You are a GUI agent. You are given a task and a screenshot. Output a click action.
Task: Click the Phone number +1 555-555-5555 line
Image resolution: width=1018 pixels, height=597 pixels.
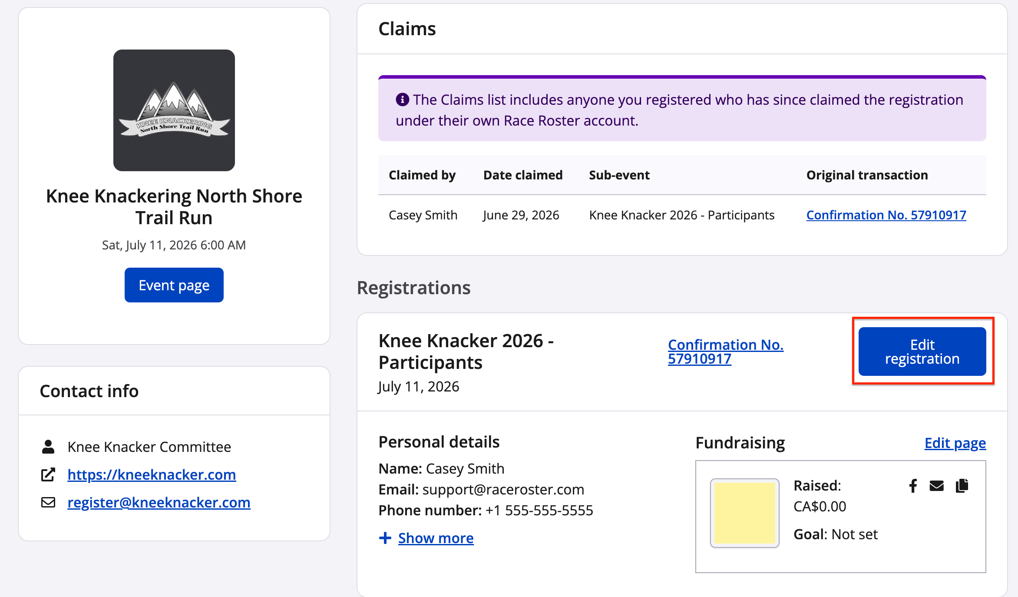click(x=486, y=510)
